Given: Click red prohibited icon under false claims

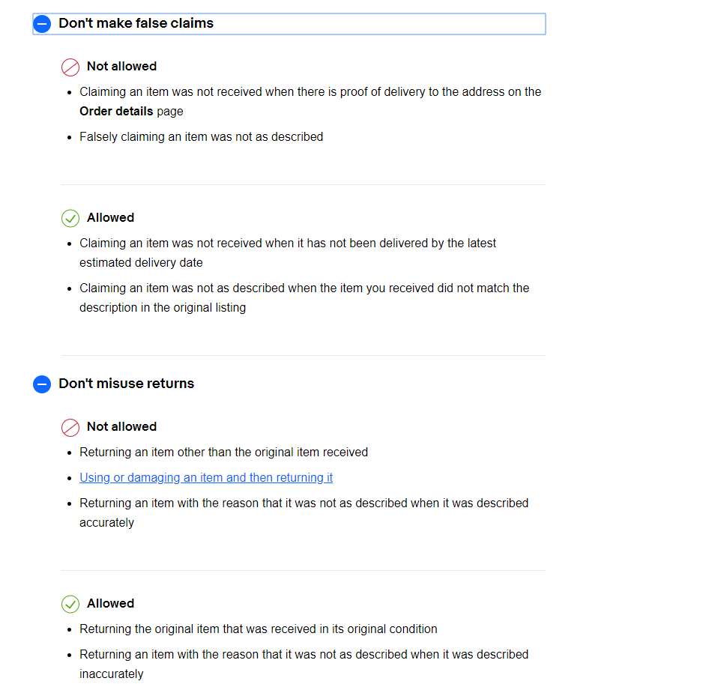Looking at the screenshot, I should tap(70, 67).
